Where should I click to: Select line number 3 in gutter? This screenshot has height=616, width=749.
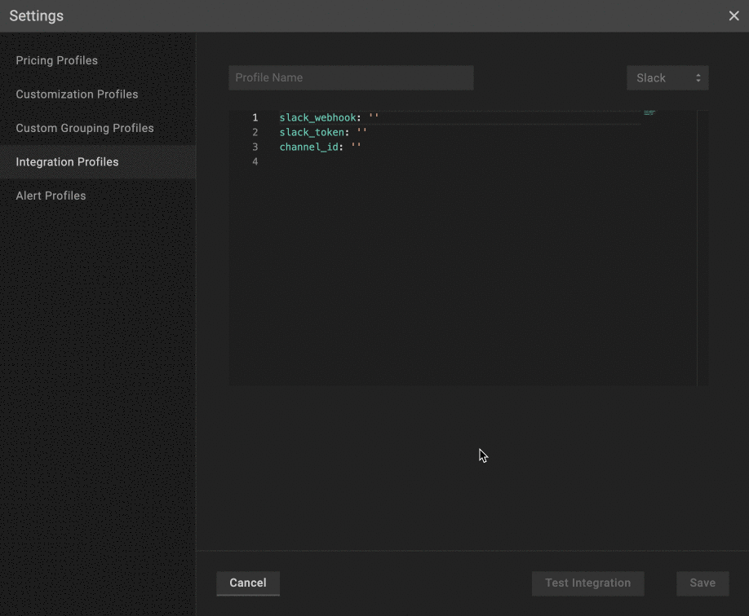(x=255, y=147)
